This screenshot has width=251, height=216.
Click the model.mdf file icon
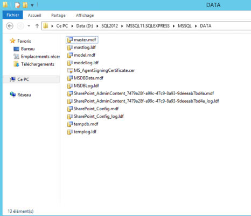click(x=70, y=55)
